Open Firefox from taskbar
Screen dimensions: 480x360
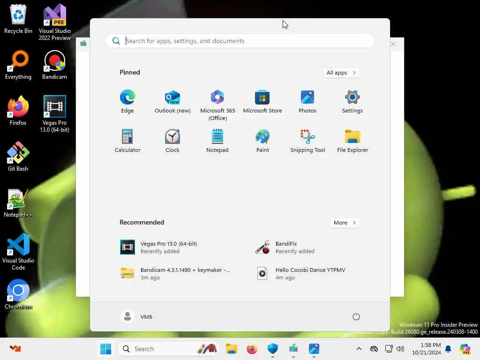pos(252,349)
